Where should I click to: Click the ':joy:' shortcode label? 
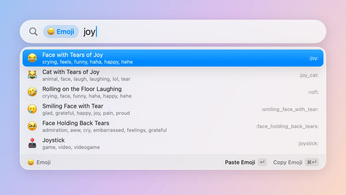314,58
